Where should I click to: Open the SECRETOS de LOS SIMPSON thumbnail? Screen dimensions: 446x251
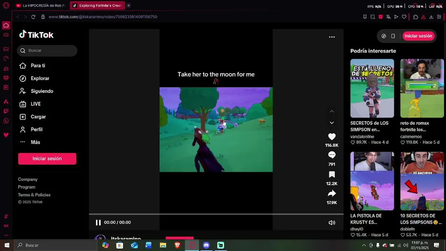click(x=372, y=88)
